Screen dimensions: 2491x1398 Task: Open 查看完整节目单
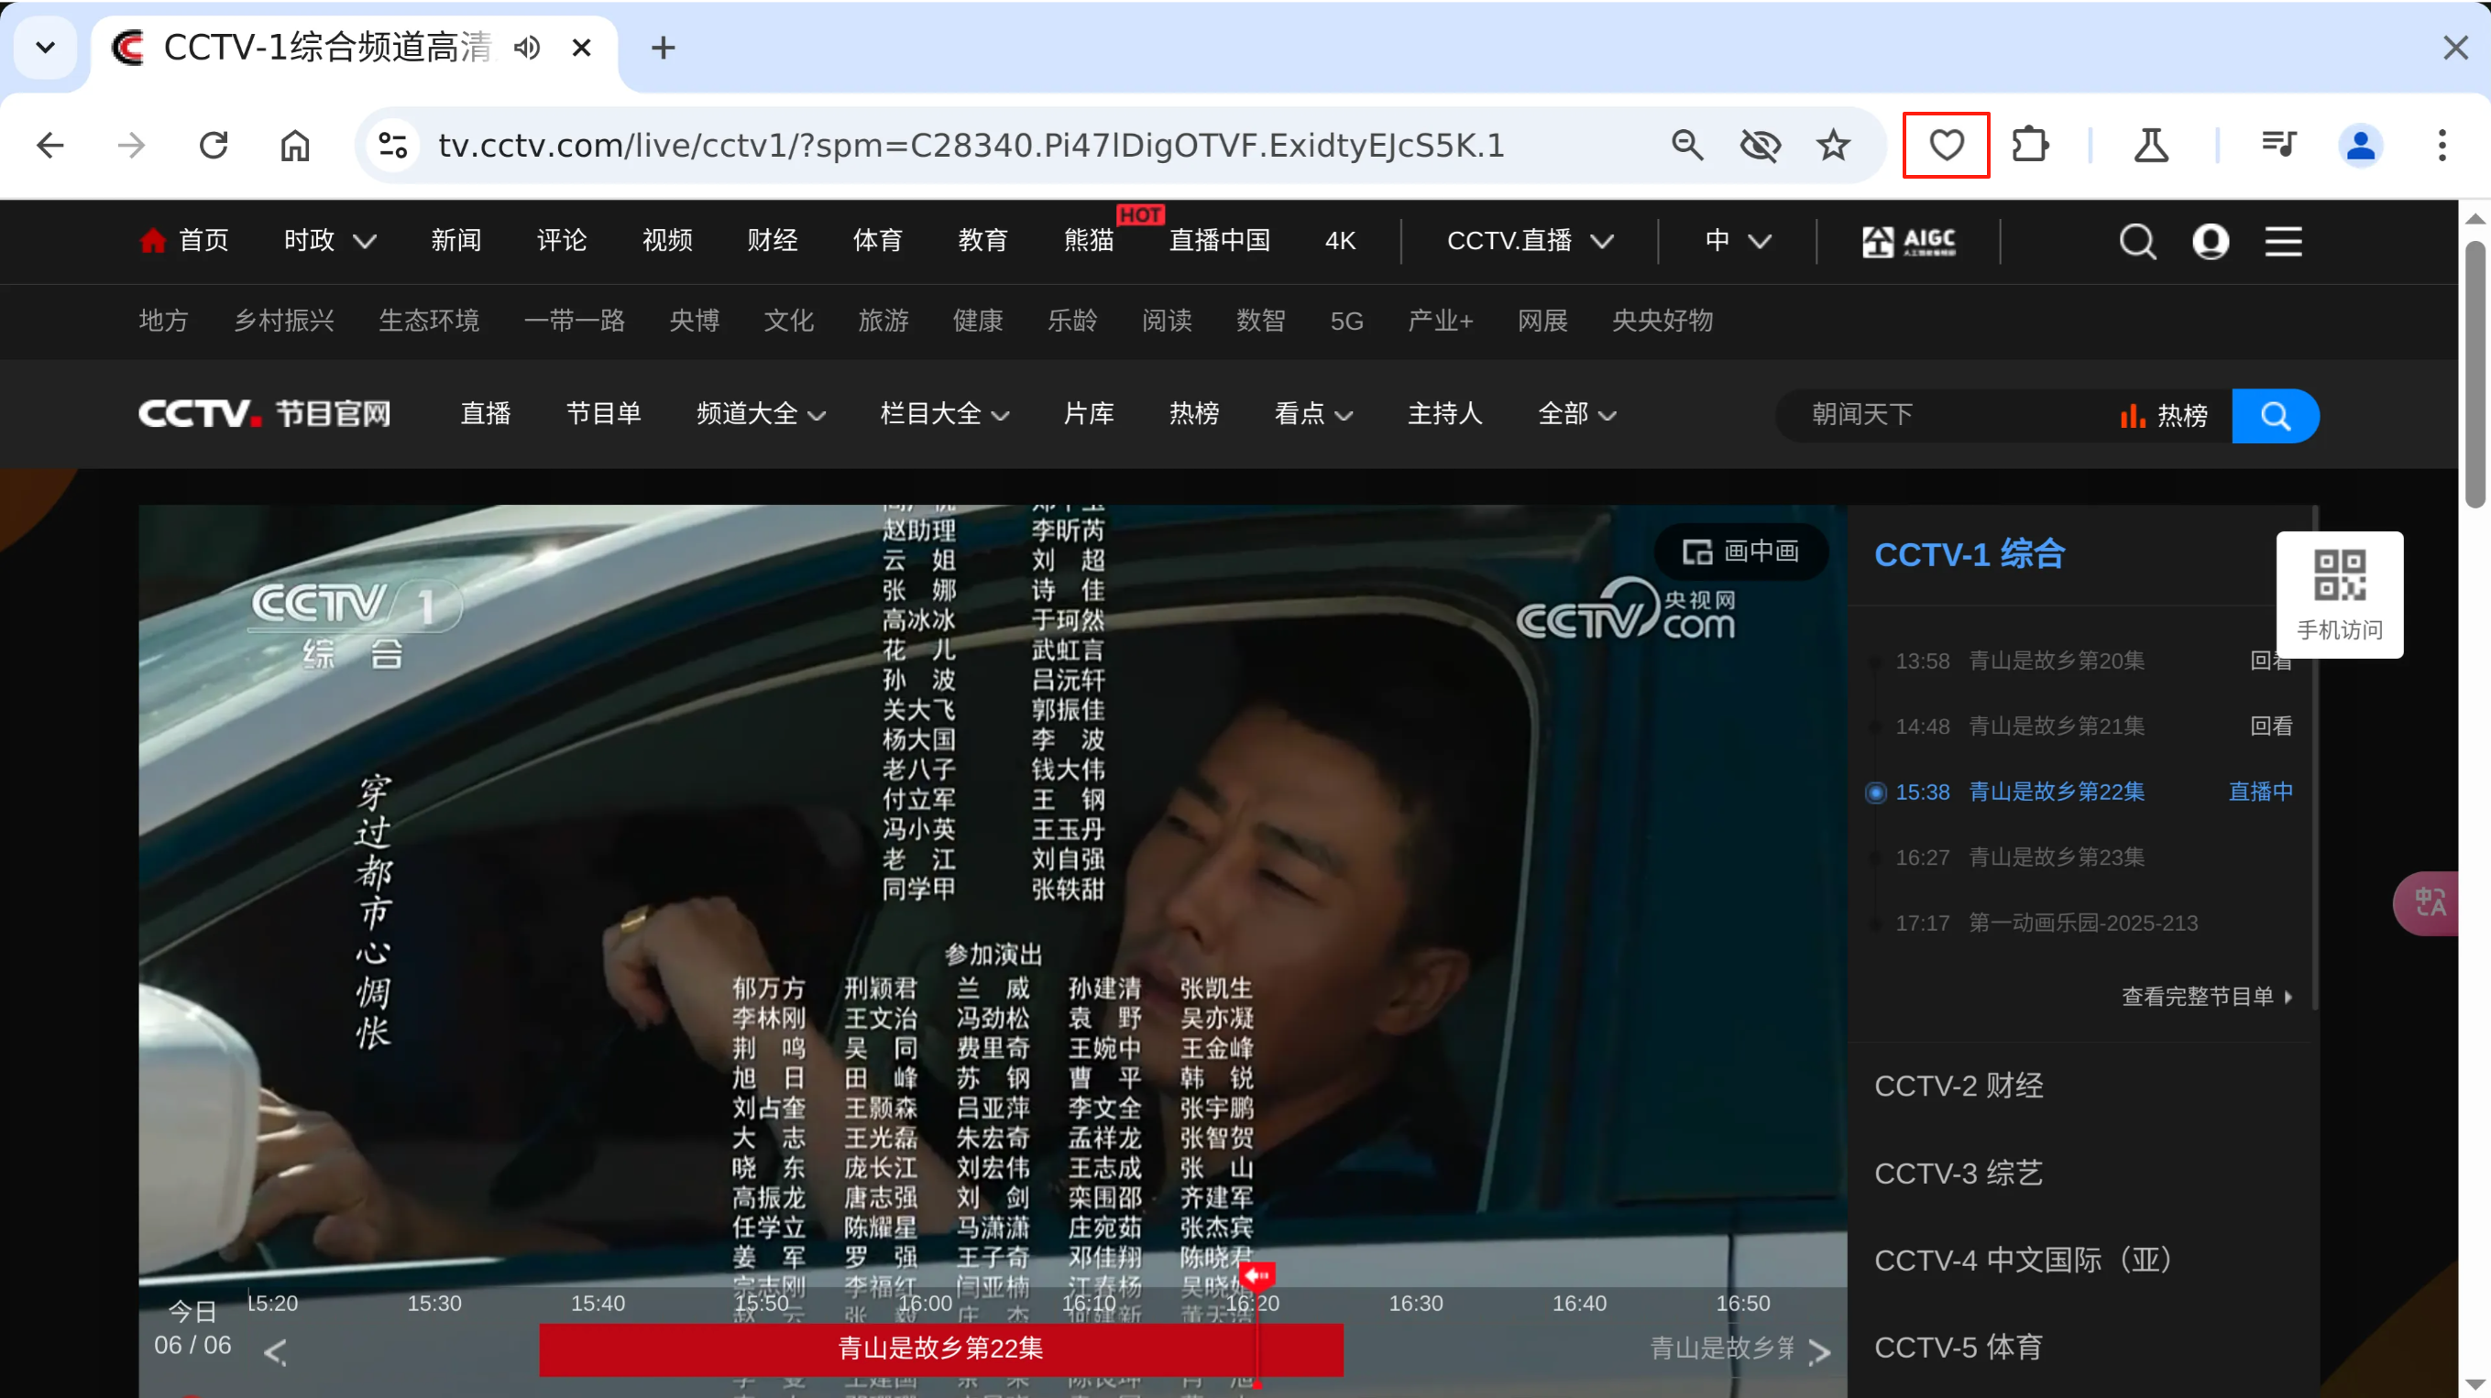pos(2206,997)
